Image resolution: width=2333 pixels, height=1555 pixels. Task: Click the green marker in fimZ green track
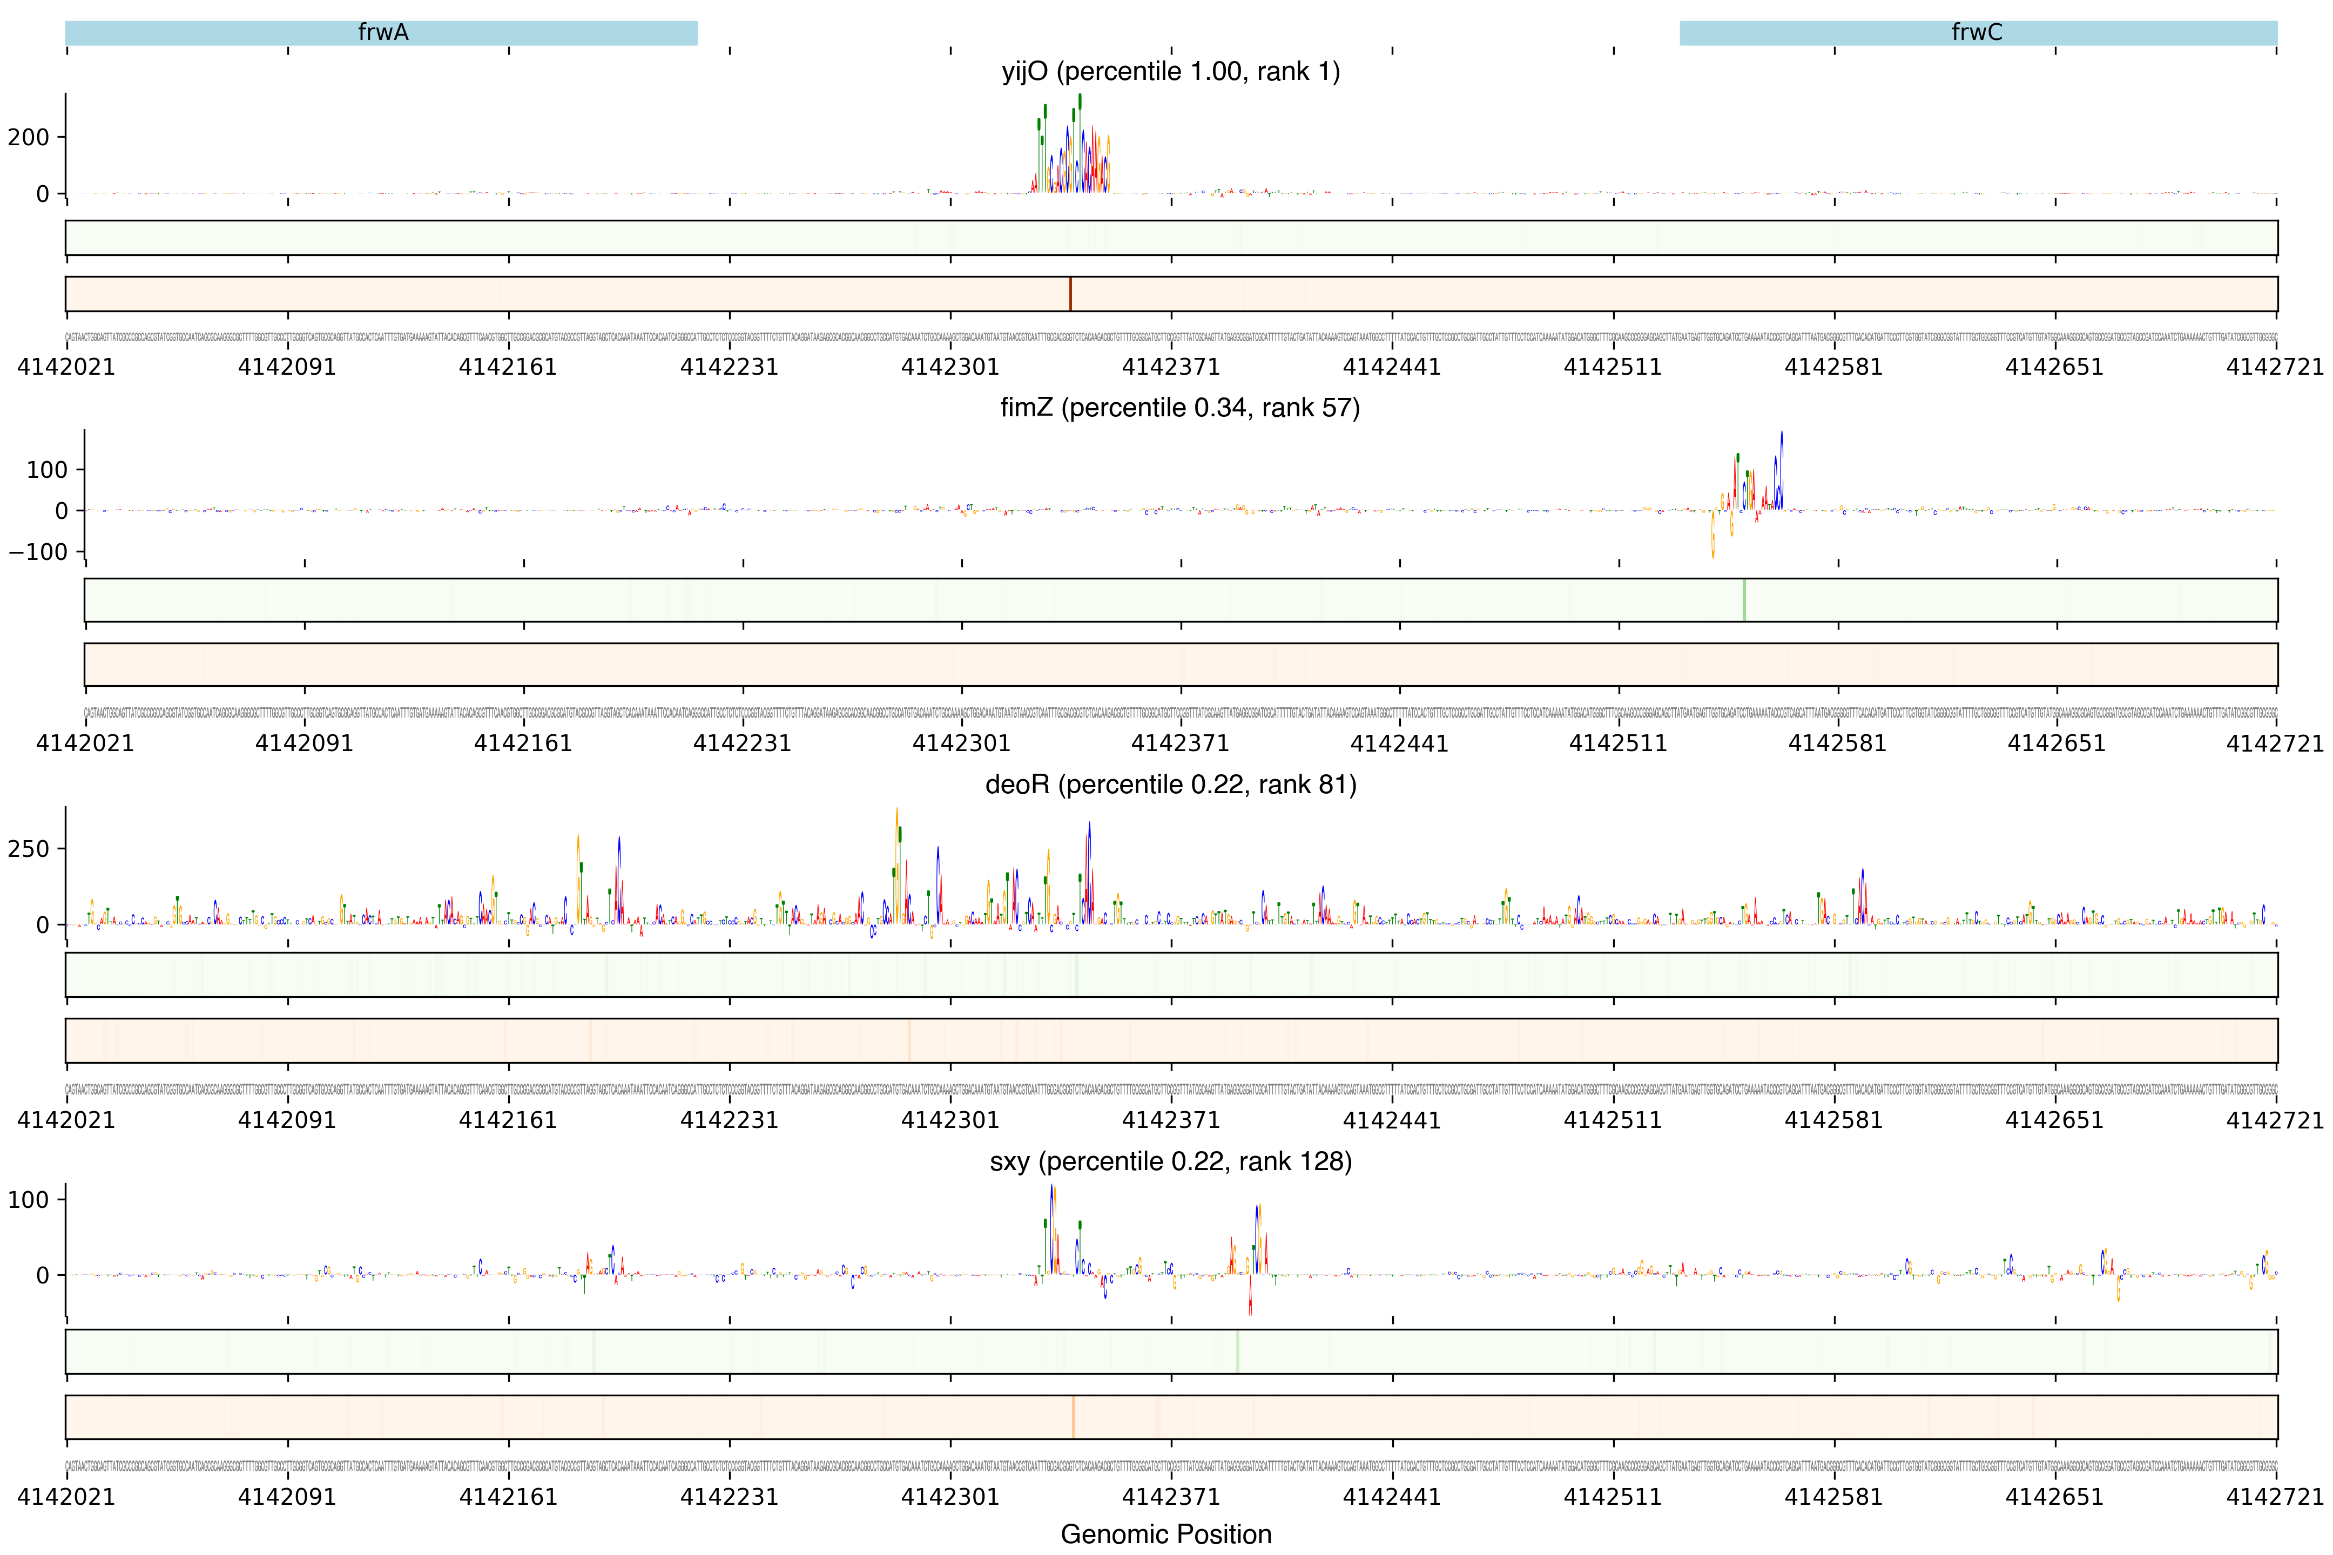click(x=1744, y=600)
